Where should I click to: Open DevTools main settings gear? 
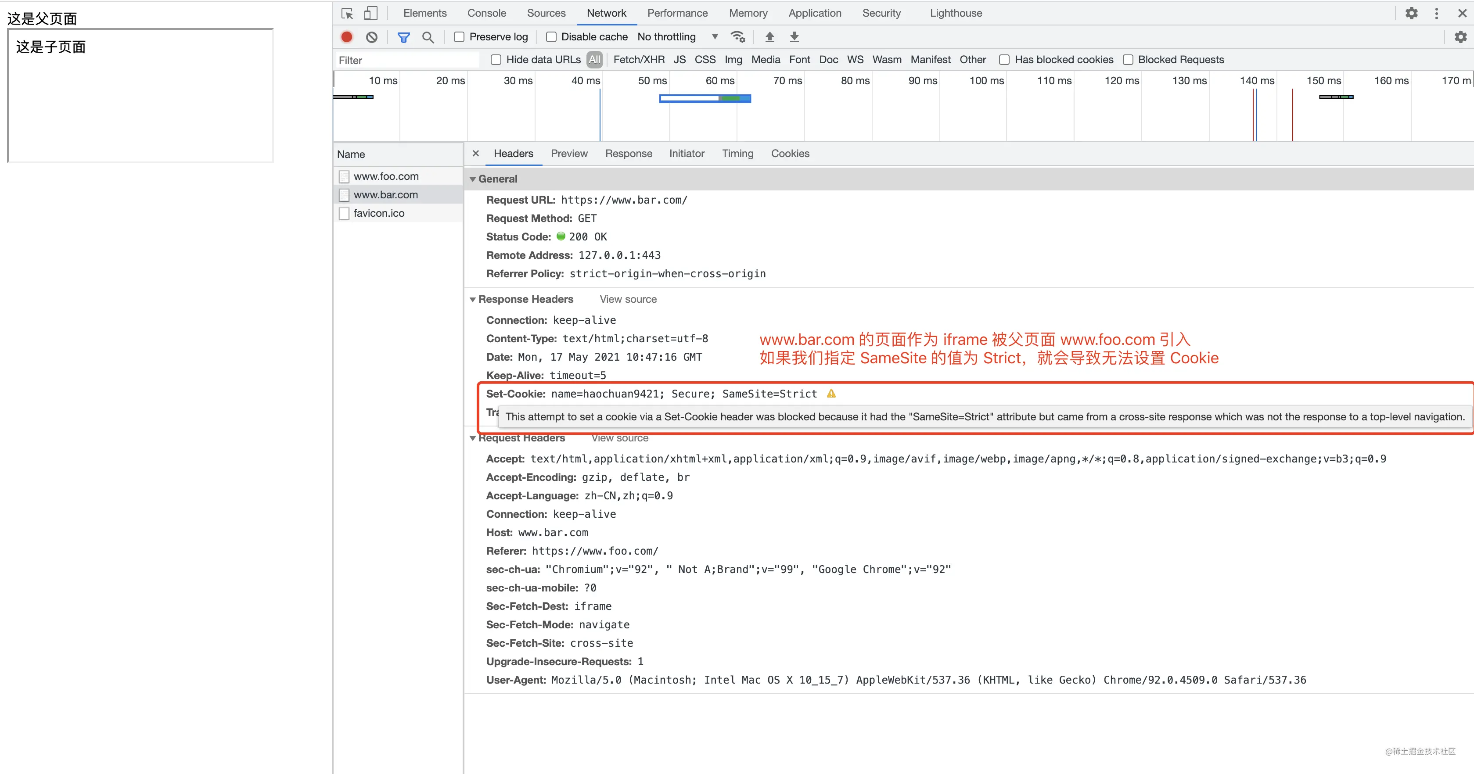(1412, 13)
